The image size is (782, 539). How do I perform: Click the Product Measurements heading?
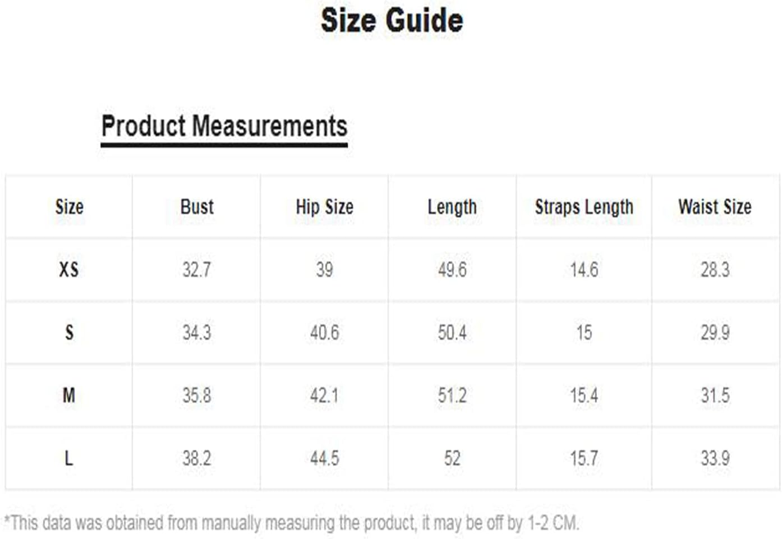224,126
